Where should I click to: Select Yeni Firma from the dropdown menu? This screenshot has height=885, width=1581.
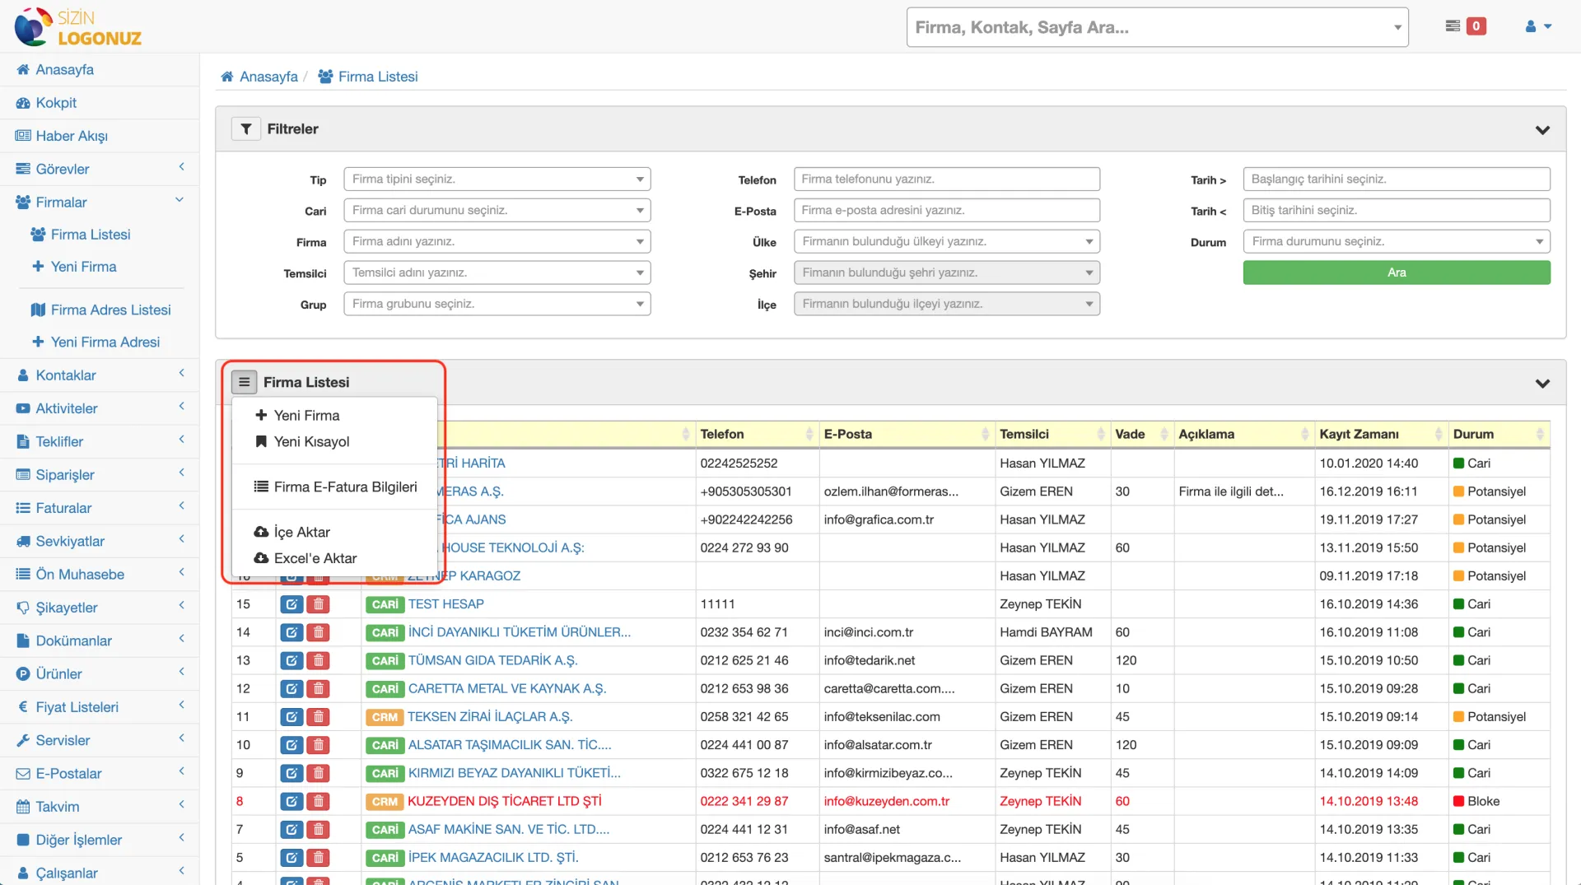297,416
